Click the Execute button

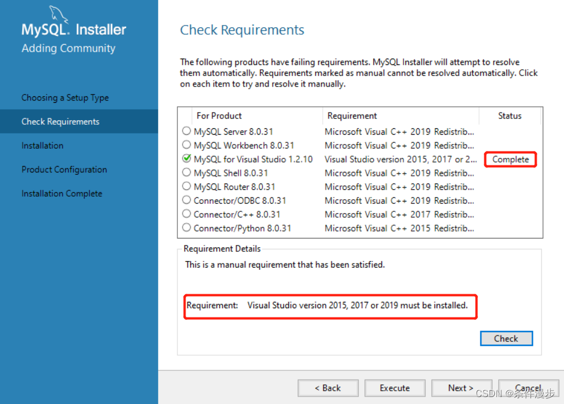pyautogui.click(x=395, y=388)
